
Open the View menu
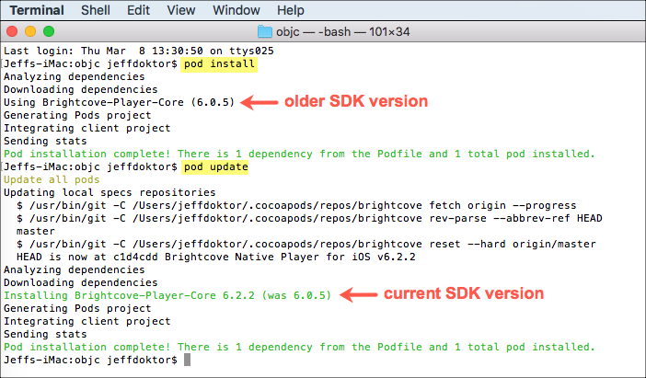tap(181, 10)
